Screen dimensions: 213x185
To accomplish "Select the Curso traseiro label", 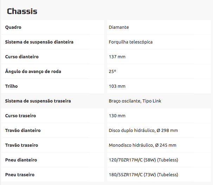I will [x=20, y=115].
